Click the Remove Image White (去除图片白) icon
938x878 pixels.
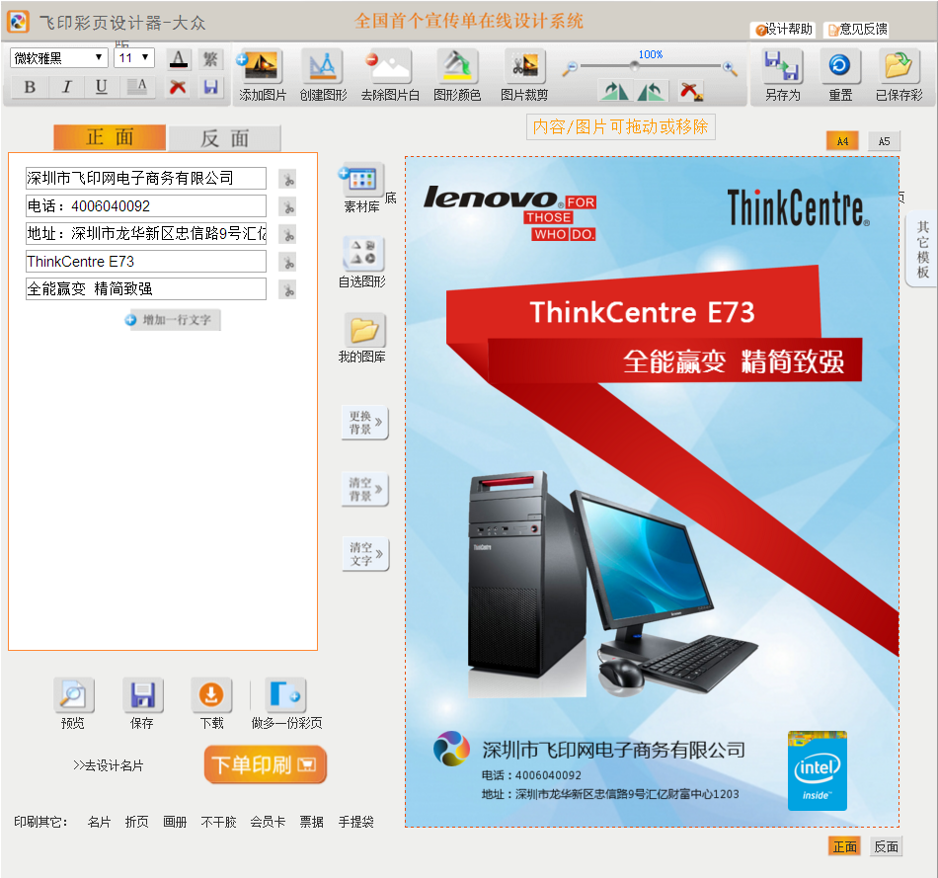[389, 68]
